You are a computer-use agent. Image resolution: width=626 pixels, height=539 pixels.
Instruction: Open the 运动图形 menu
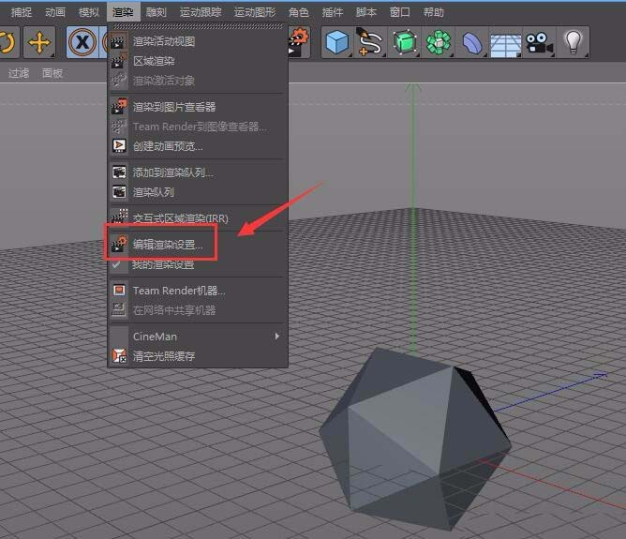(255, 12)
